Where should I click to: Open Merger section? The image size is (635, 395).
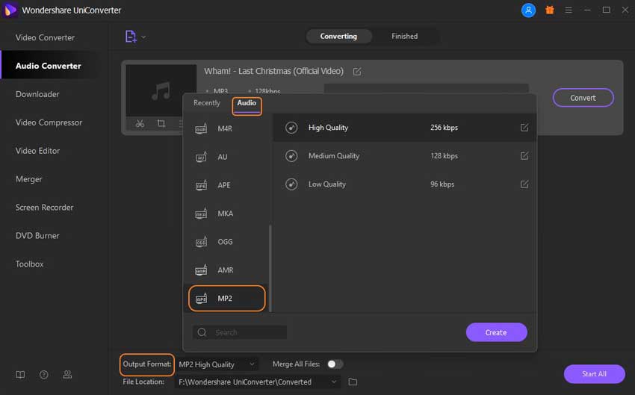(x=28, y=179)
